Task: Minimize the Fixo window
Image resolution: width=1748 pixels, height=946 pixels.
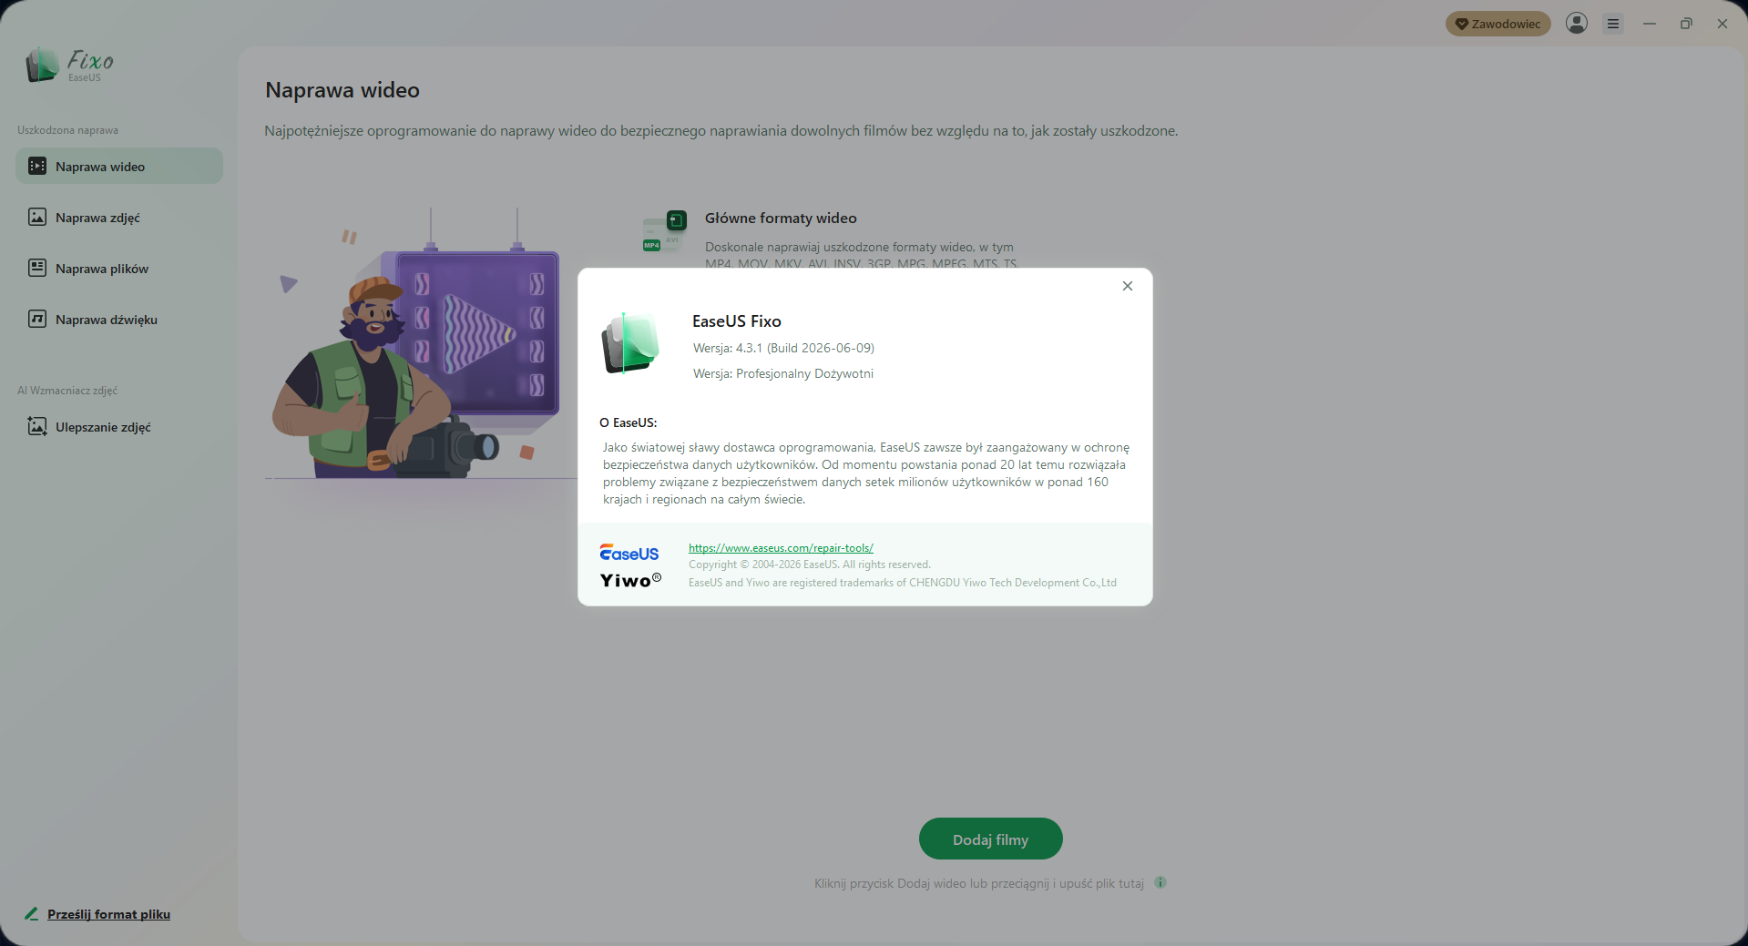Action: coord(1650,24)
